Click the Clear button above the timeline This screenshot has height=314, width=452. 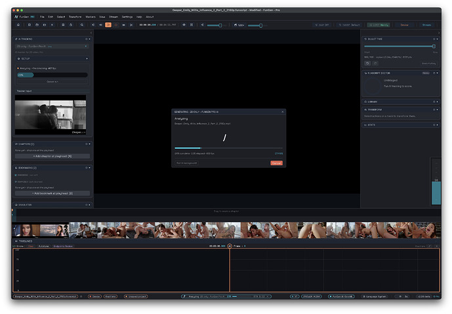(31, 246)
